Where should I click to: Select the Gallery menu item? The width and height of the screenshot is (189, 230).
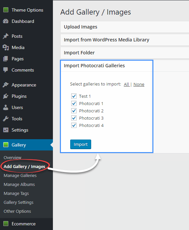[26, 145]
